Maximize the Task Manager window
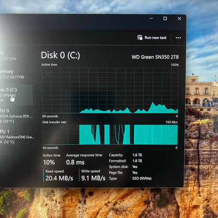This screenshot has width=218, height=218. point(165,18)
